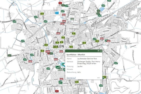Image resolution: width=141 pixels, height=94 pixels.
Task: Click the Osthalde map label
Action: point(117,88)
